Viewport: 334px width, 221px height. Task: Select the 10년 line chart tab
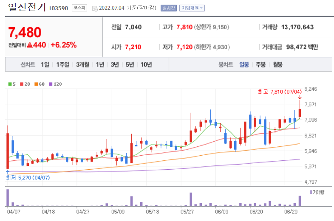pos(146,64)
